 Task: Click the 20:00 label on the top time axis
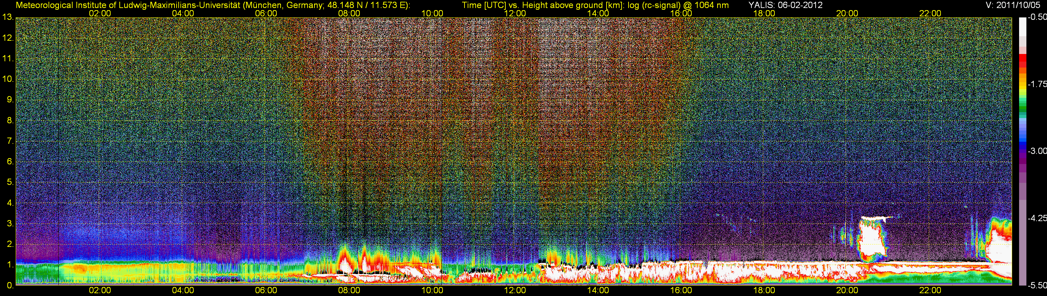[847, 13]
